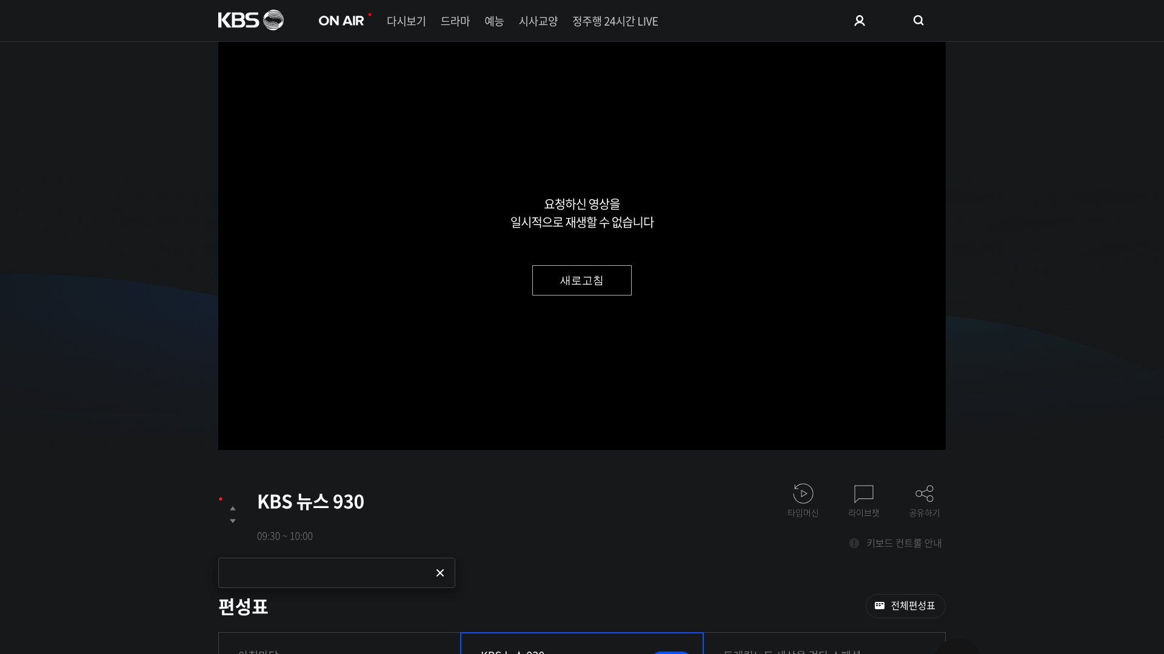The width and height of the screenshot is (1164, 654).
Task: Open the 시사교양 menu
Action: [538, 21]
